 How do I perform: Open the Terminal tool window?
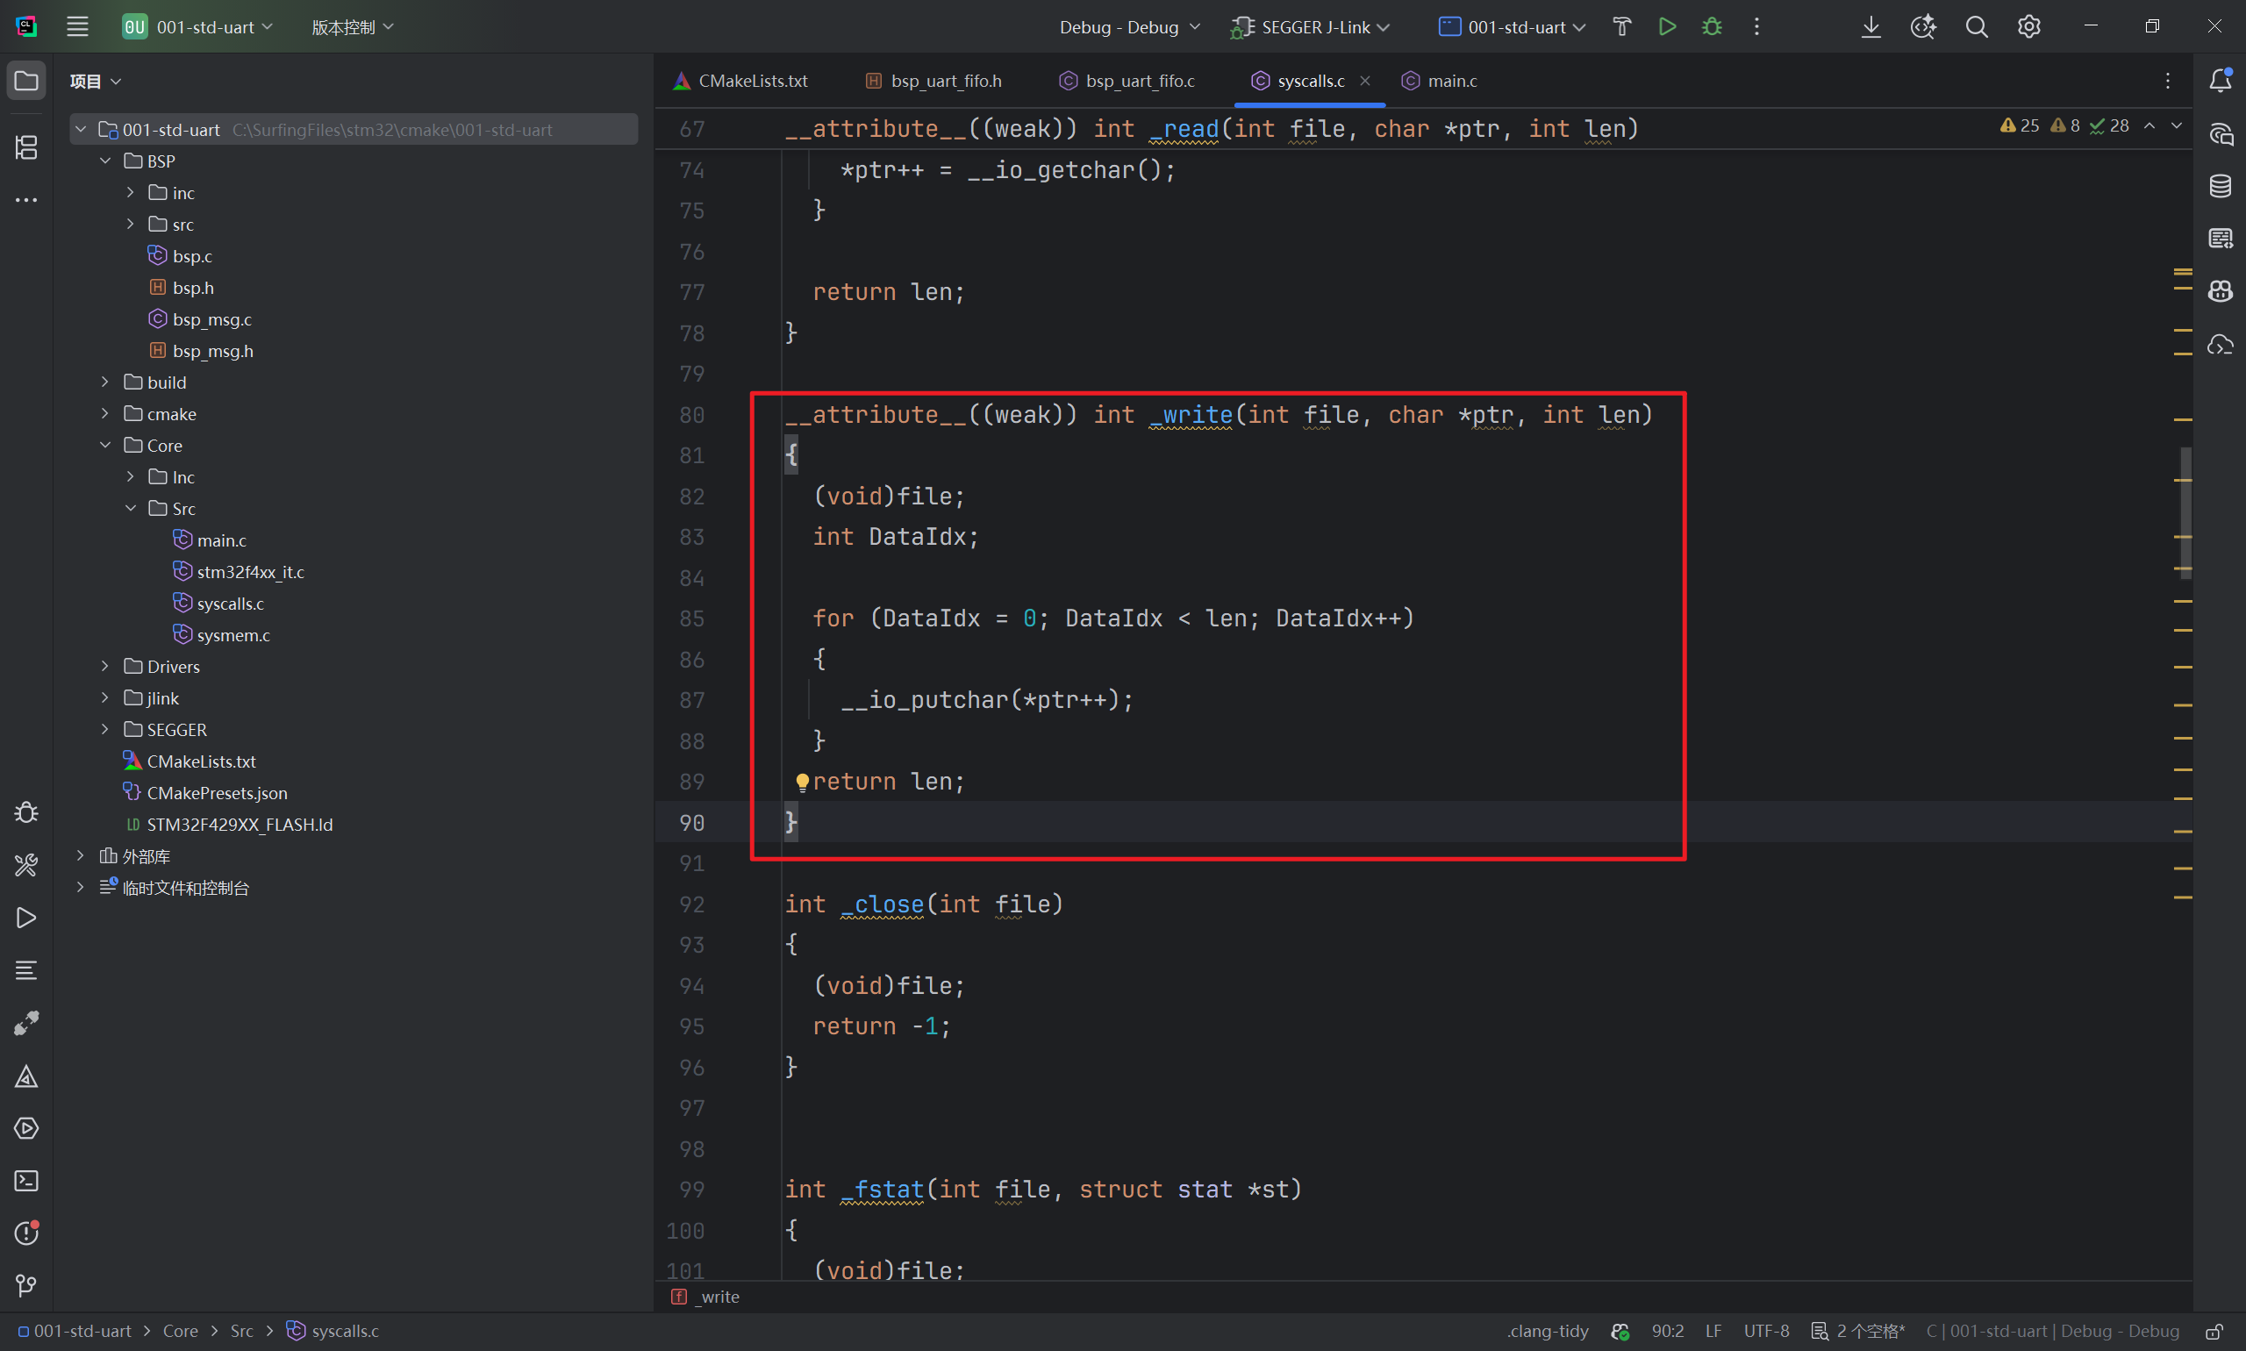pos(26,1181)
